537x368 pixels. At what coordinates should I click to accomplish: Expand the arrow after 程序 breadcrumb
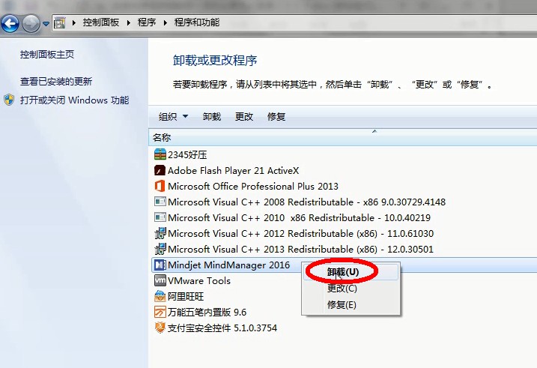point(165,23)
